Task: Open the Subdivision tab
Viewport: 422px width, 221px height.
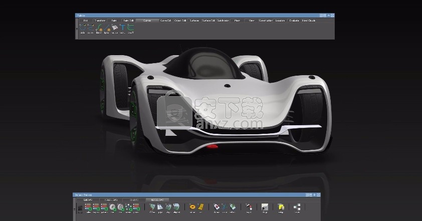Action: click(223, 21)
